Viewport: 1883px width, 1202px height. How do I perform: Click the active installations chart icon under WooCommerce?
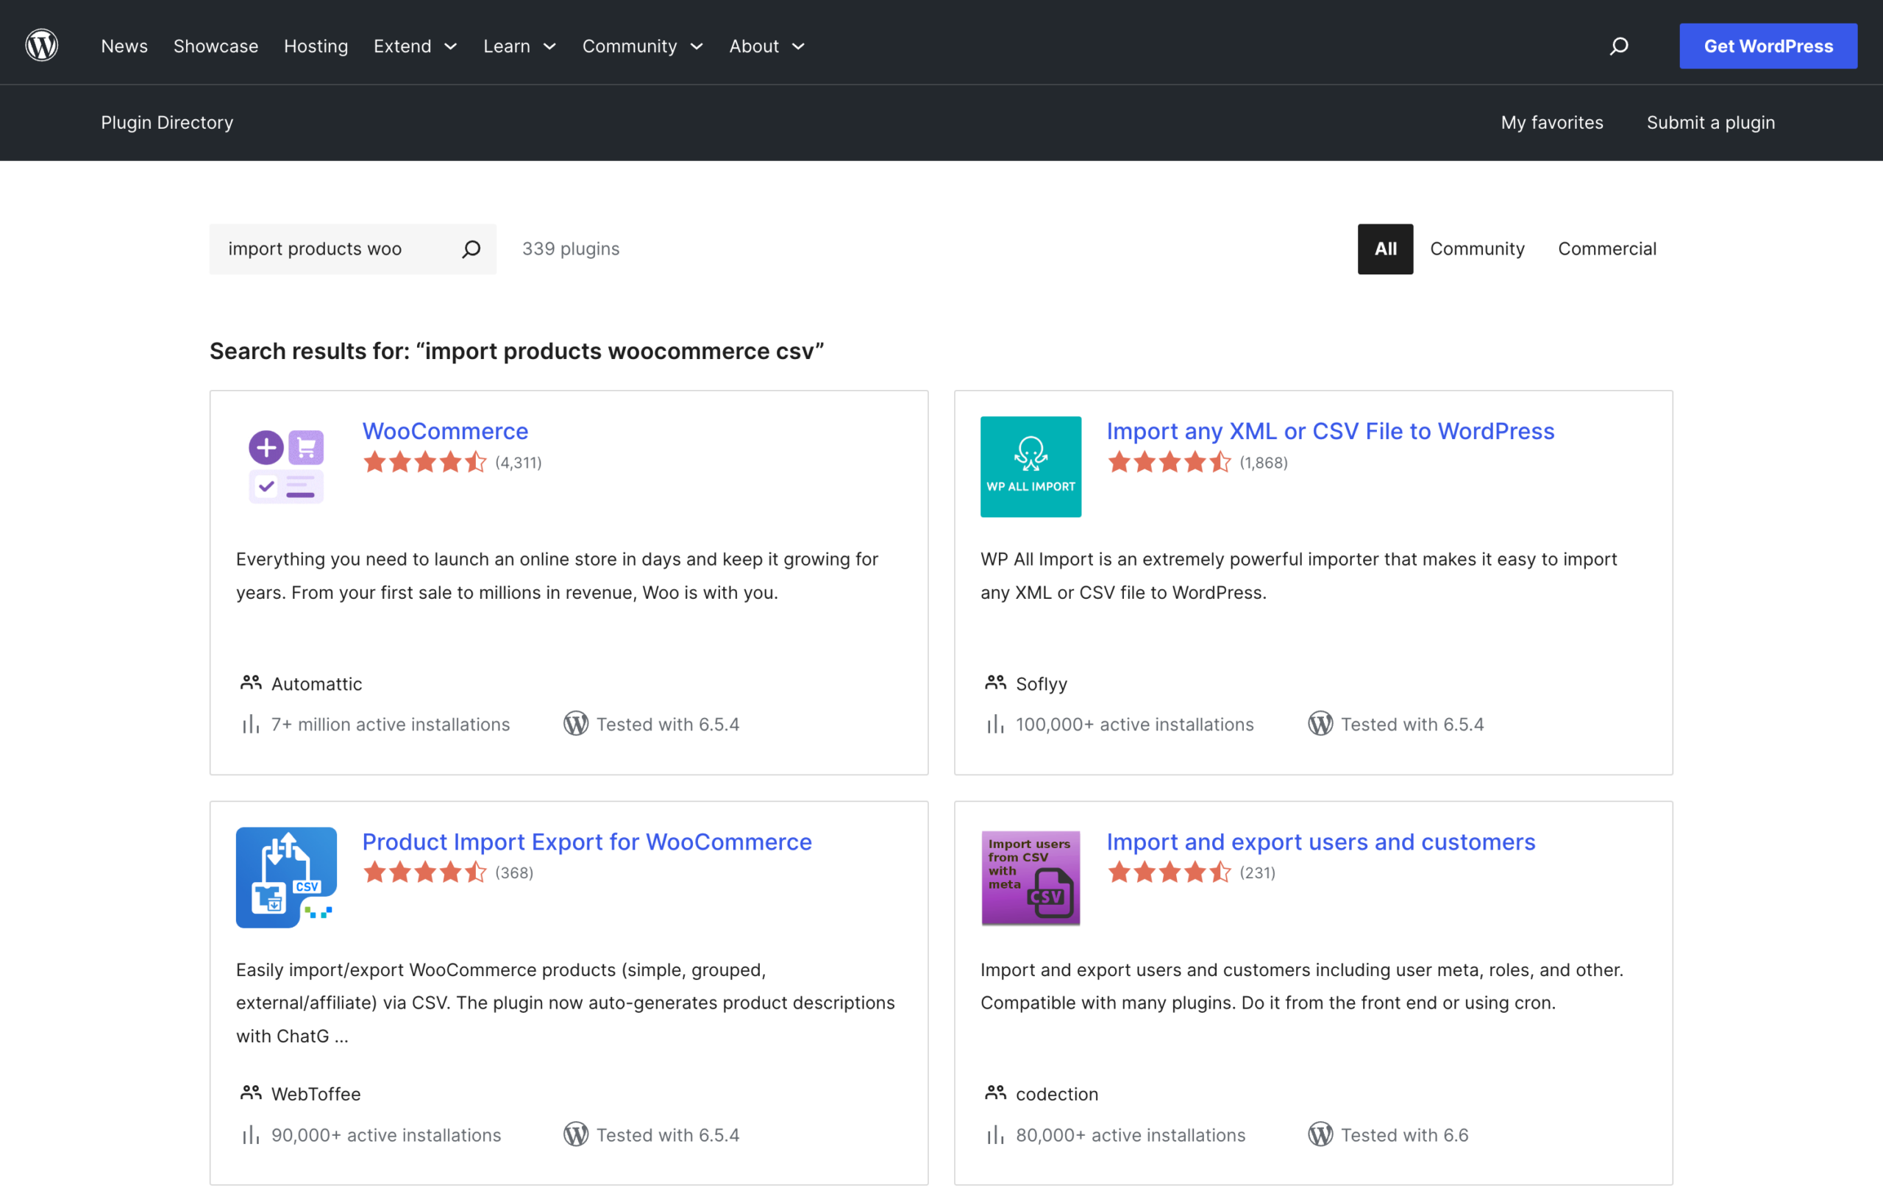pyautogui.click(x=250, y=723)
